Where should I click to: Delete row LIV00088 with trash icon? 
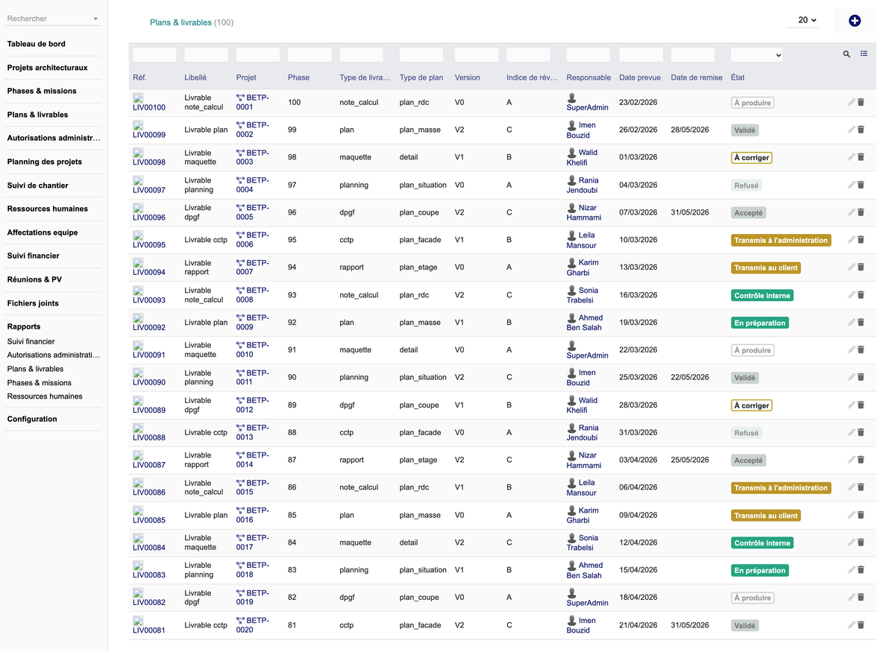[x=861, y=433]
